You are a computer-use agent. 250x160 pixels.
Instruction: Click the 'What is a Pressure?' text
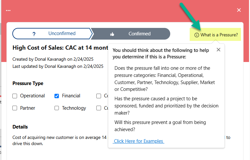point(219,35)
